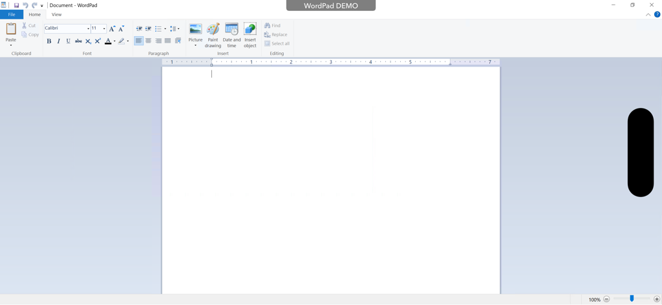The height and width of the screenshot is (305, 662).
Task: Click the Increase indent icon
Action: tap(148, 28)
